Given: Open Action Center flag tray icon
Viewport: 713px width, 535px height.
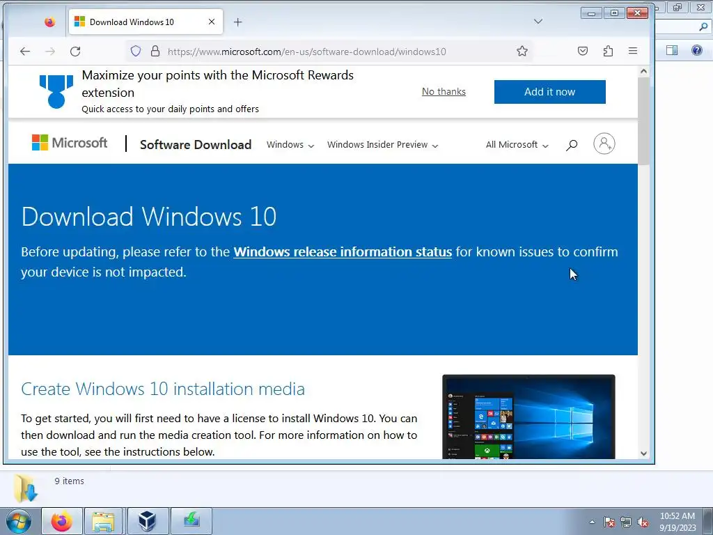Looking at the screenshot, I should (x=609, y=522).
